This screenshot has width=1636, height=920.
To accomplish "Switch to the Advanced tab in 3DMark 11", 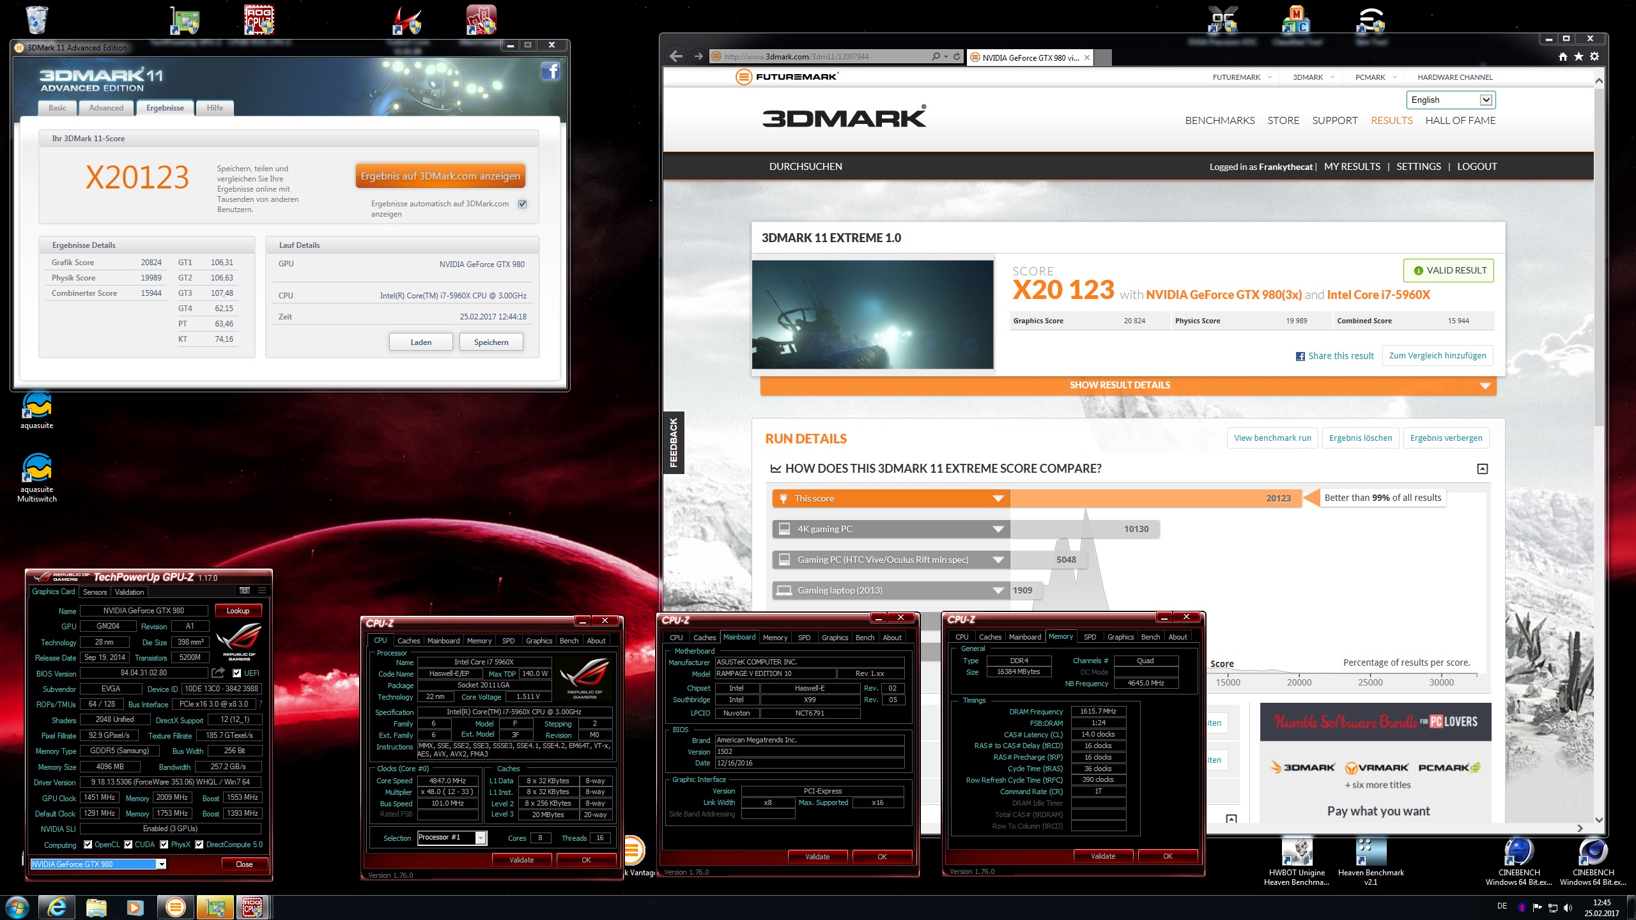I will pyautogui.click(x=106, y=108).
